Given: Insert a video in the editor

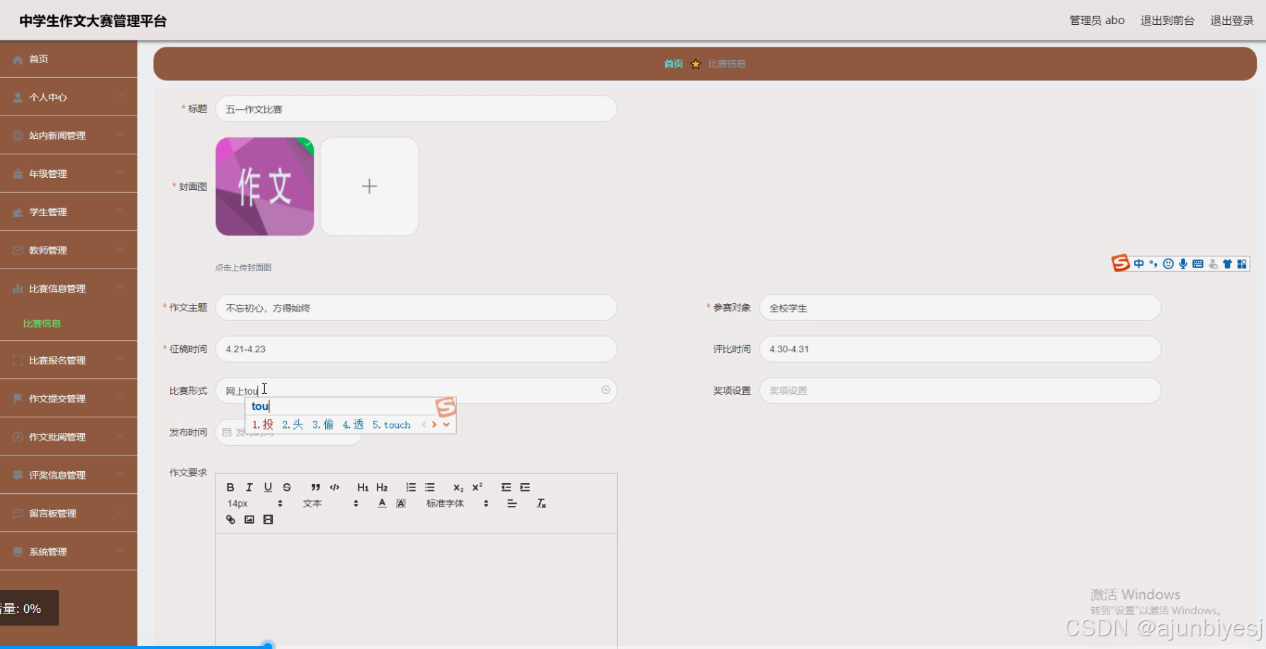Looking at the screenshot, I should pos(268,520).
